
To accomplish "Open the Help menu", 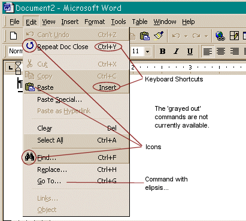I will pos(189,22).
